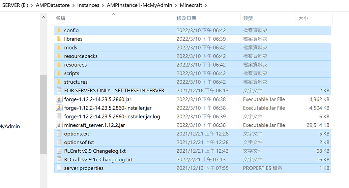Go to SERVER (E:) in the address bar

[x=15, y=5]
